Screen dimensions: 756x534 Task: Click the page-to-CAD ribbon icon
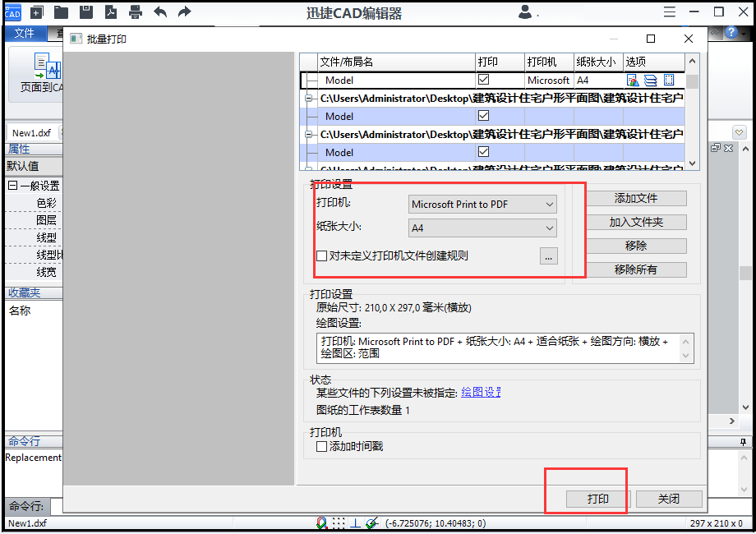point(46,66)
